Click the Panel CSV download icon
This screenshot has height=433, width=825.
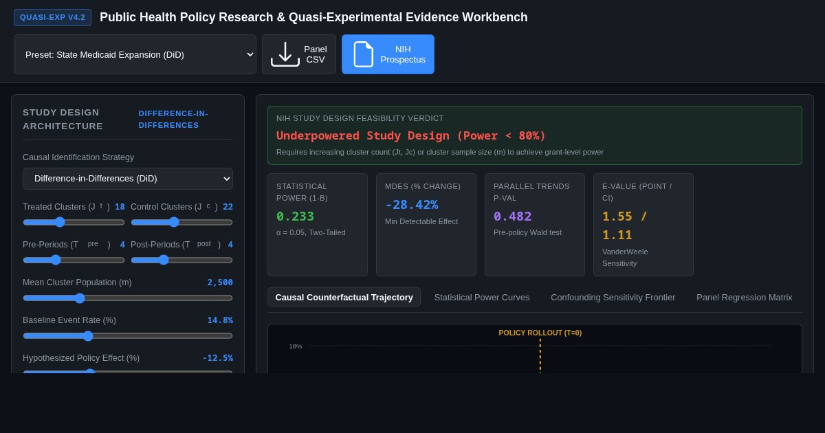pos(285,54)
